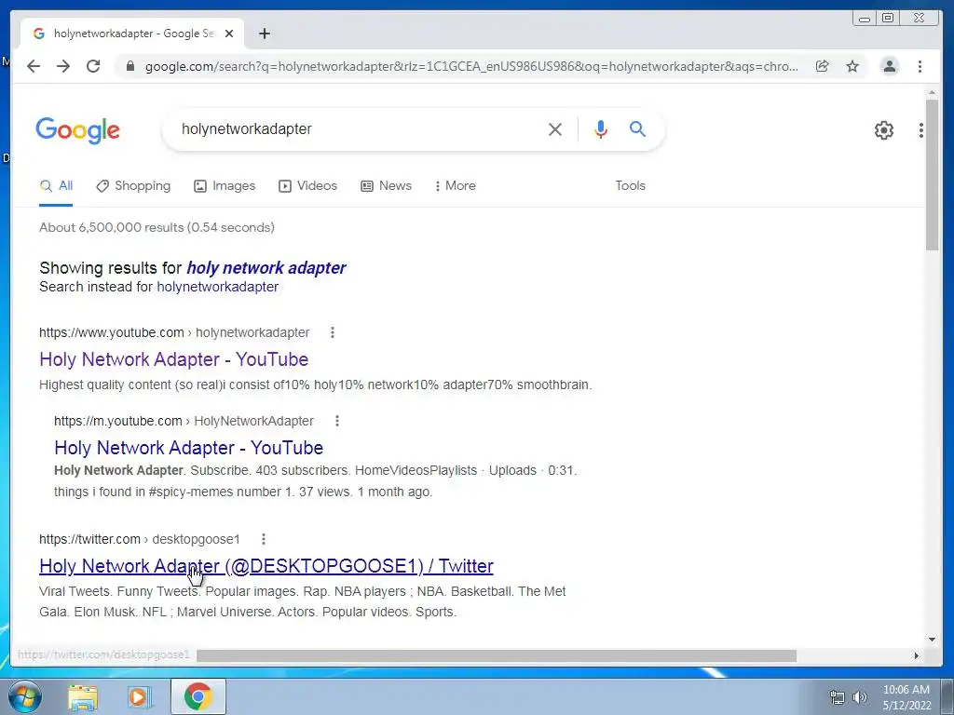Click the lock icon in address bar
Screen dimensions: 954x715
(x=129, y=66)
